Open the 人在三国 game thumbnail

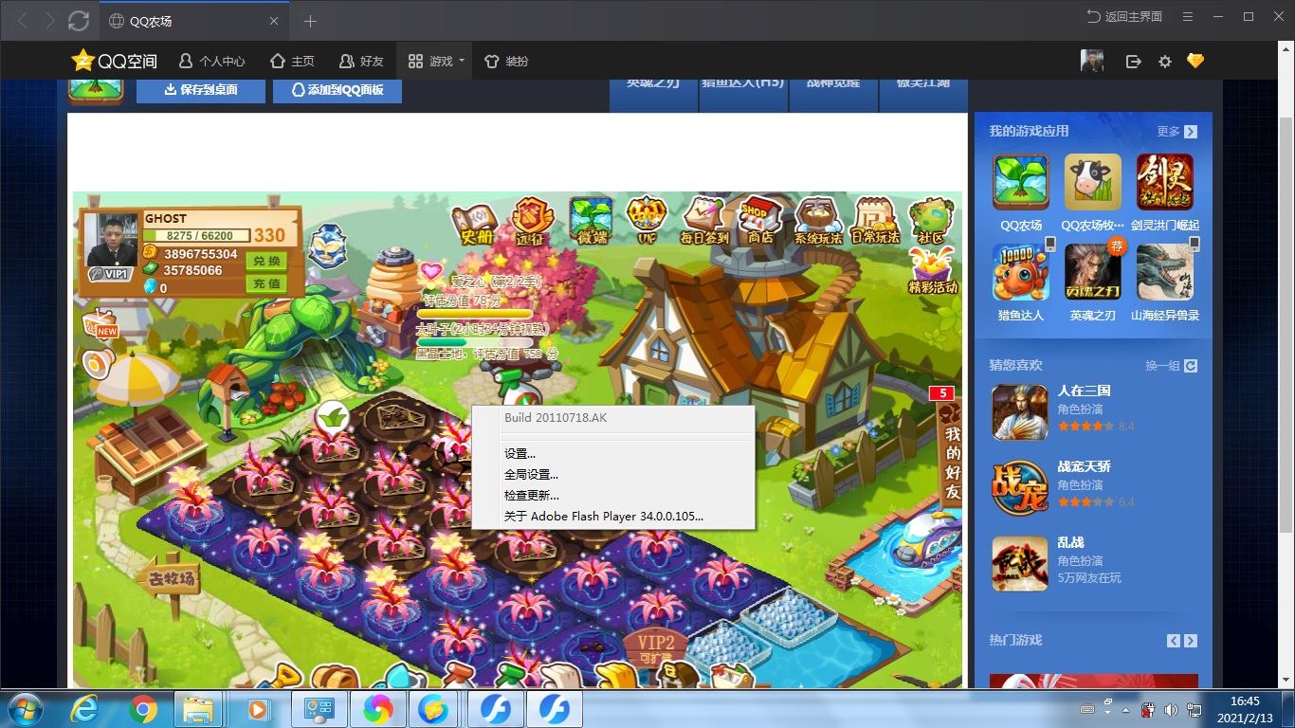click(x=1019, y=412)
